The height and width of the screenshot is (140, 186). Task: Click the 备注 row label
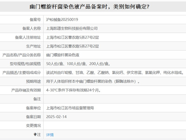(x=37, y=99)
